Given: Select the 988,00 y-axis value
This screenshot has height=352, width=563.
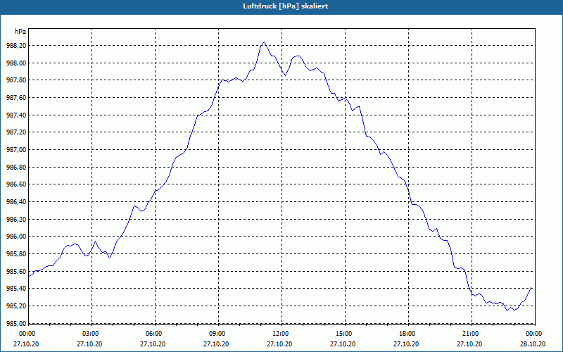Looking at the screenshot, I should (x=16, y=63).
